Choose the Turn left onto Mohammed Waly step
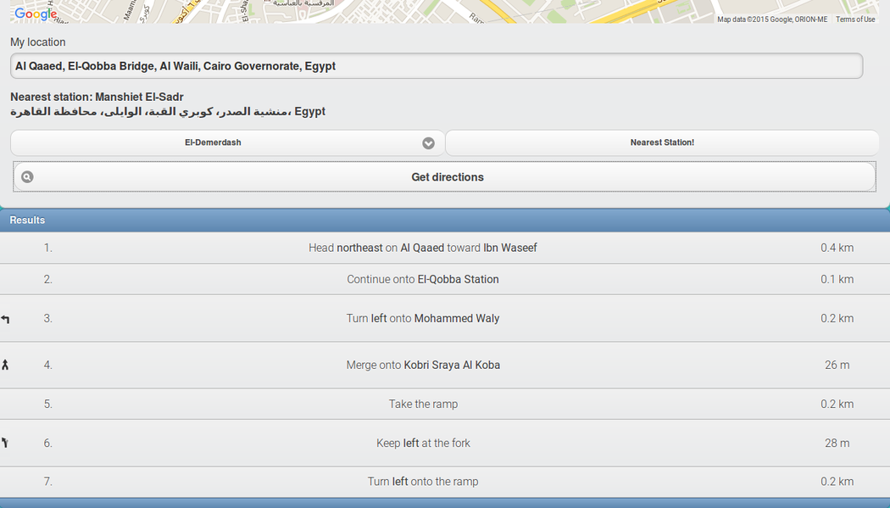This screenshot has width=890, height=508. click(422, 319)
